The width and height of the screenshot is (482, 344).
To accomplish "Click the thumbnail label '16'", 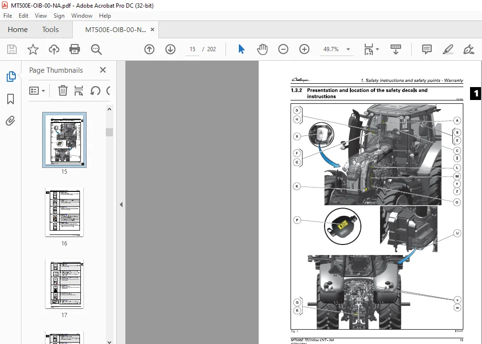I will coord(64,243).
